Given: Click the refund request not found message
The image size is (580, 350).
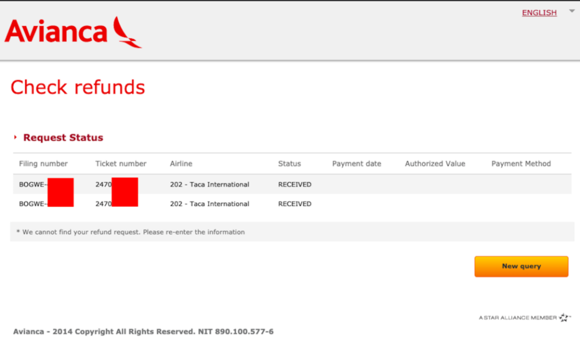Looking at the screenshot, I should [x=131, y=232].
